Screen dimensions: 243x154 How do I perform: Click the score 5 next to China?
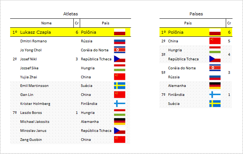pos(229,41)
